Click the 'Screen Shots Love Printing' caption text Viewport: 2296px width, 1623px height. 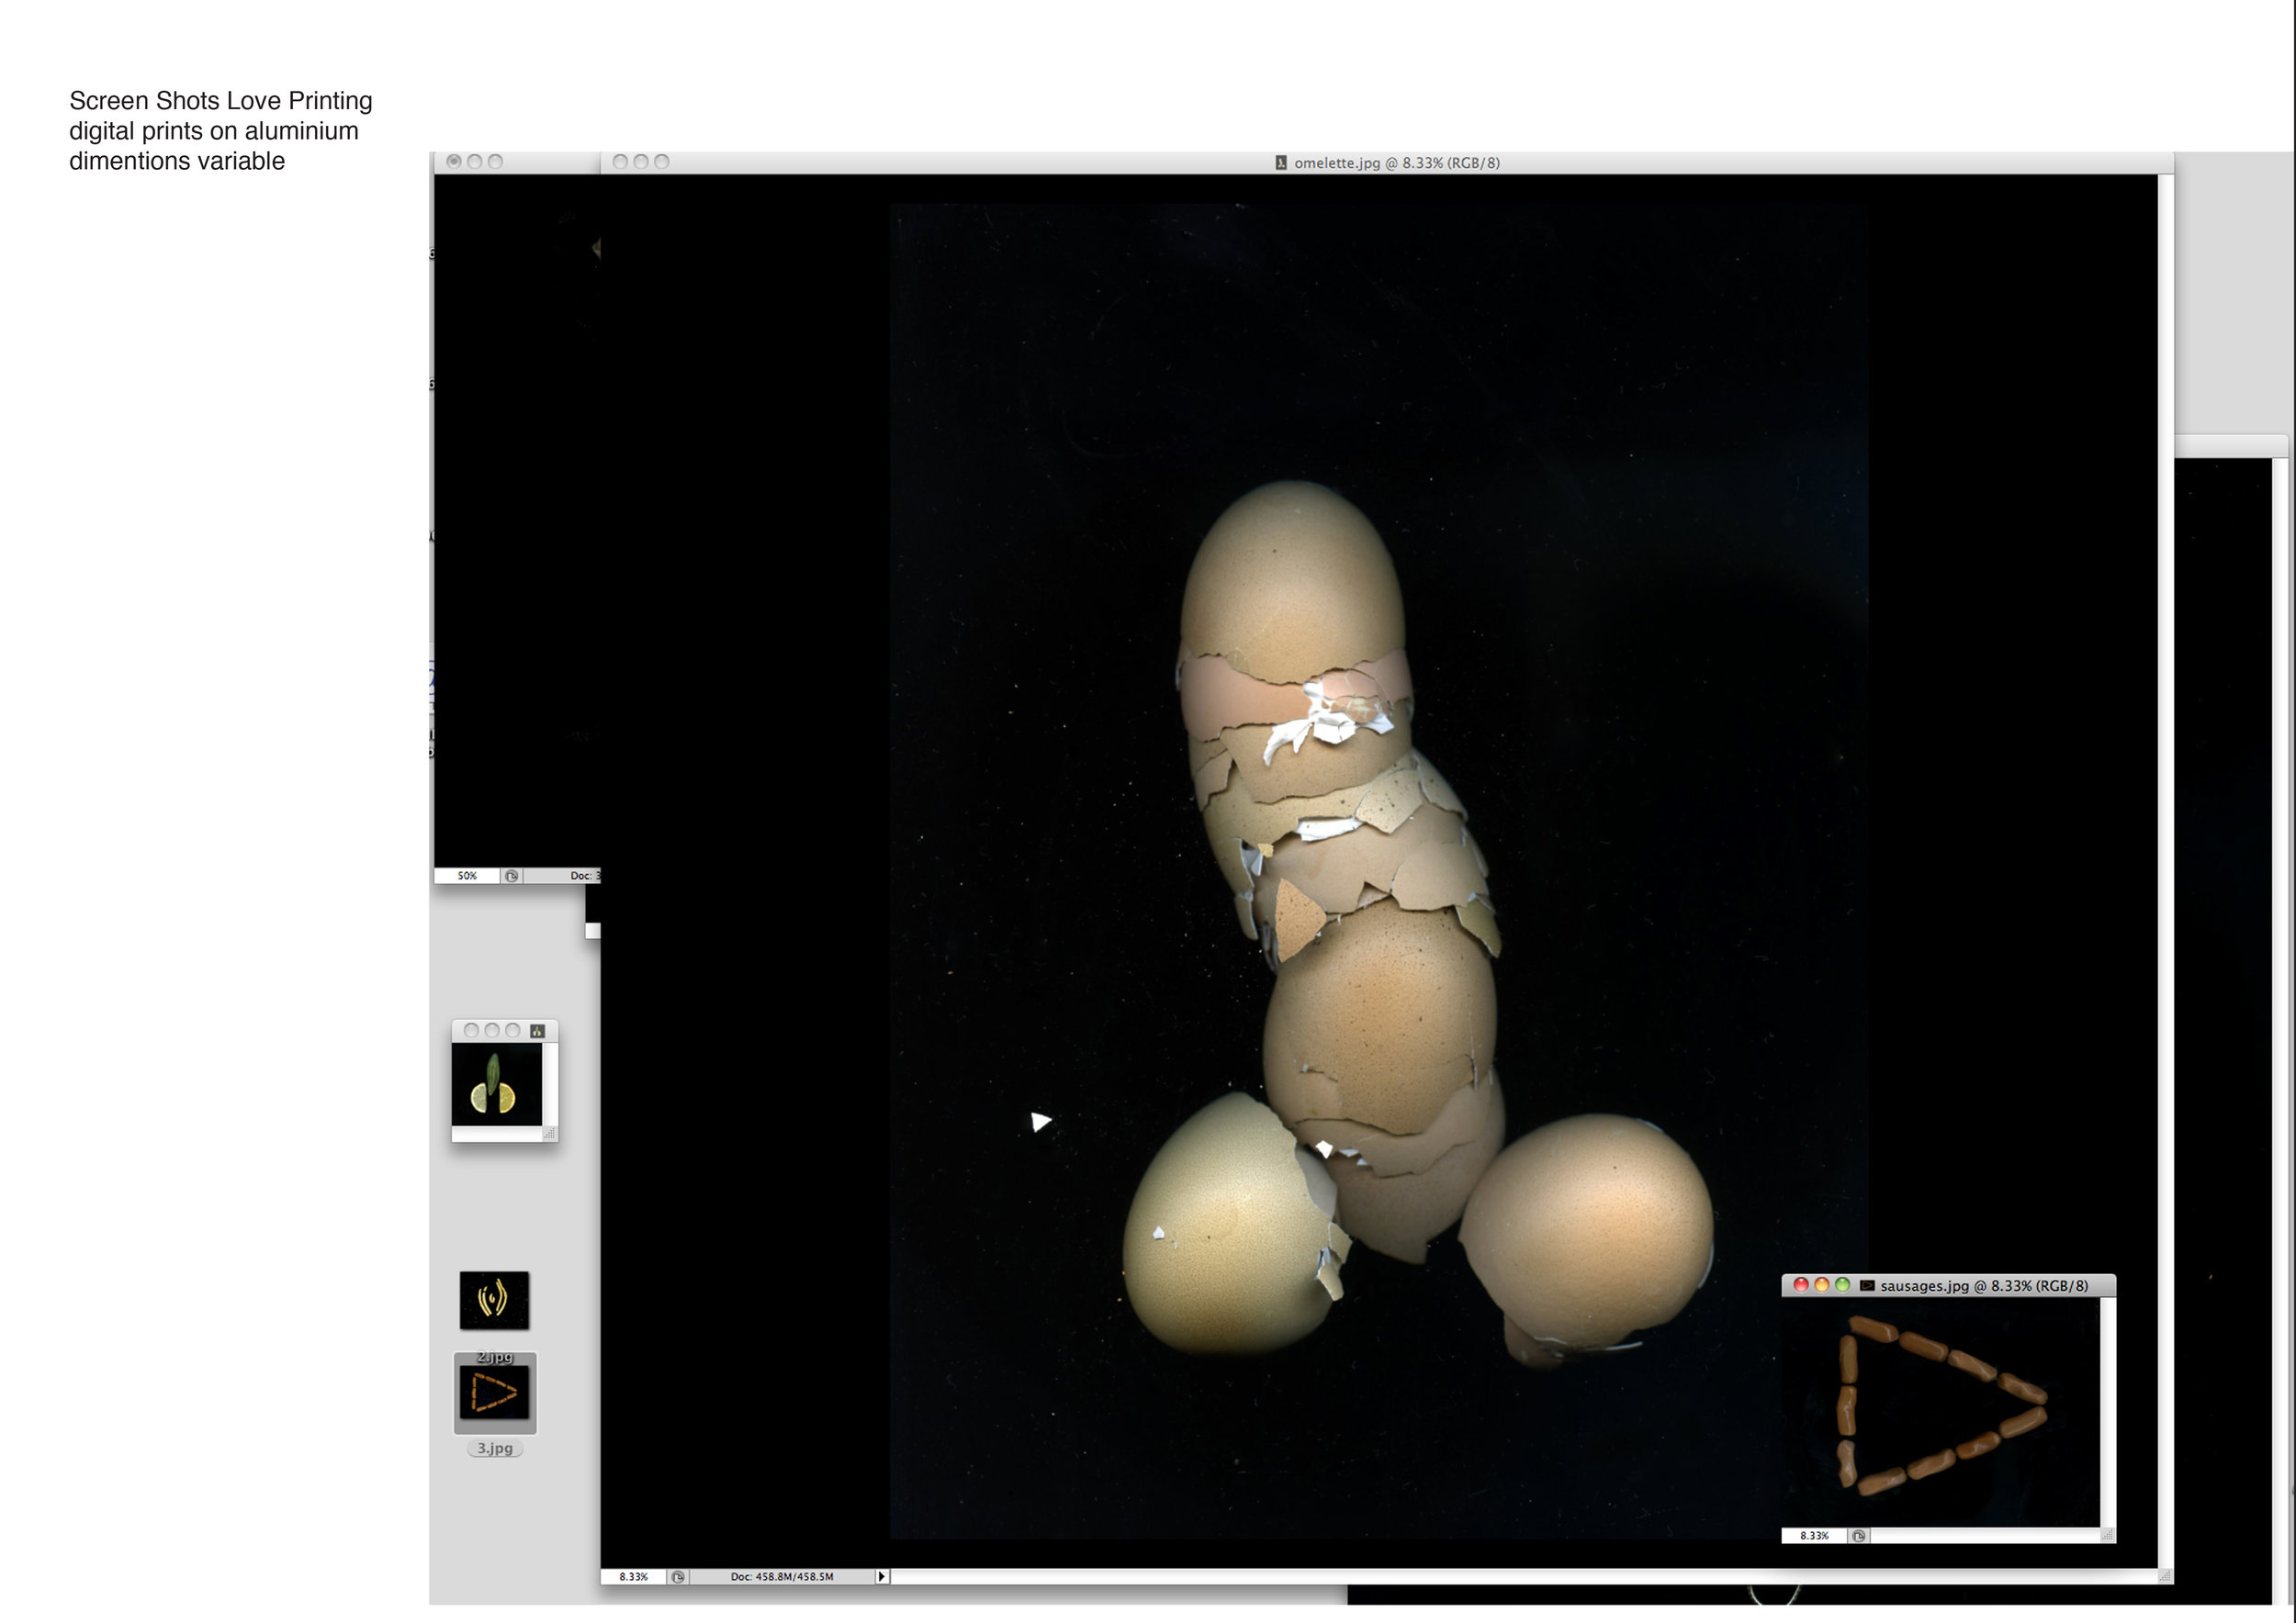point(221,101)
